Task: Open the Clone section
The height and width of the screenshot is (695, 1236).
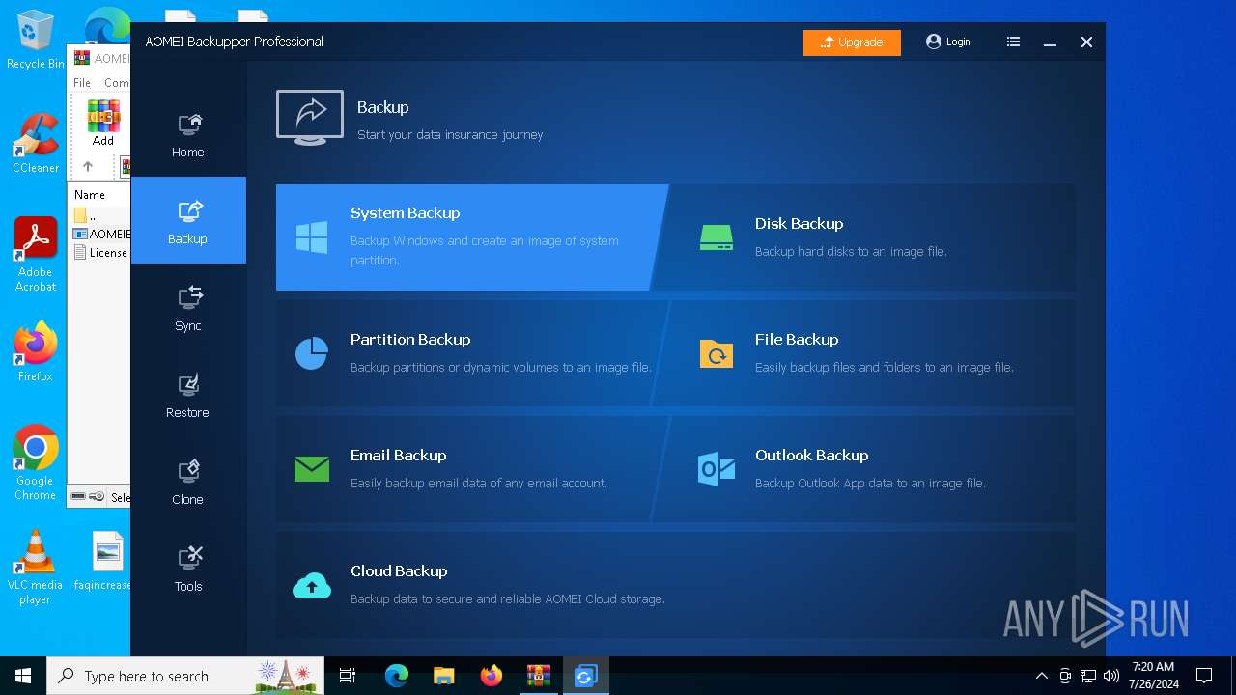Action: (x=188, y=481)
